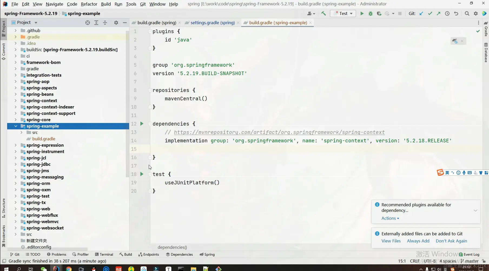The image size is (489, 271).
Task: Open the Test run configuration dropdown
Action: (x=343, y=14)
